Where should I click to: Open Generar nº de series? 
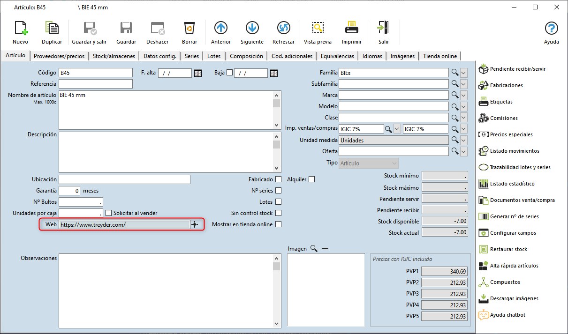pos(508,216)
